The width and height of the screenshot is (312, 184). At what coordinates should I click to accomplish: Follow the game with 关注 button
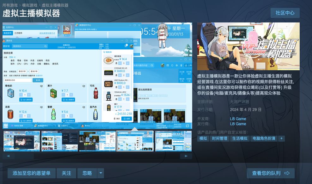66,173
